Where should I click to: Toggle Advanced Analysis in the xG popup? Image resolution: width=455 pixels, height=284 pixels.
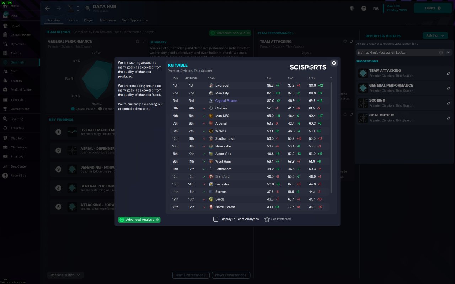coord(139,220)
